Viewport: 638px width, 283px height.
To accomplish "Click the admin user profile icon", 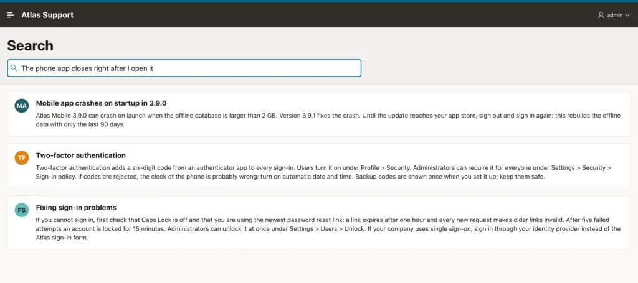I will tap(601, 15).
